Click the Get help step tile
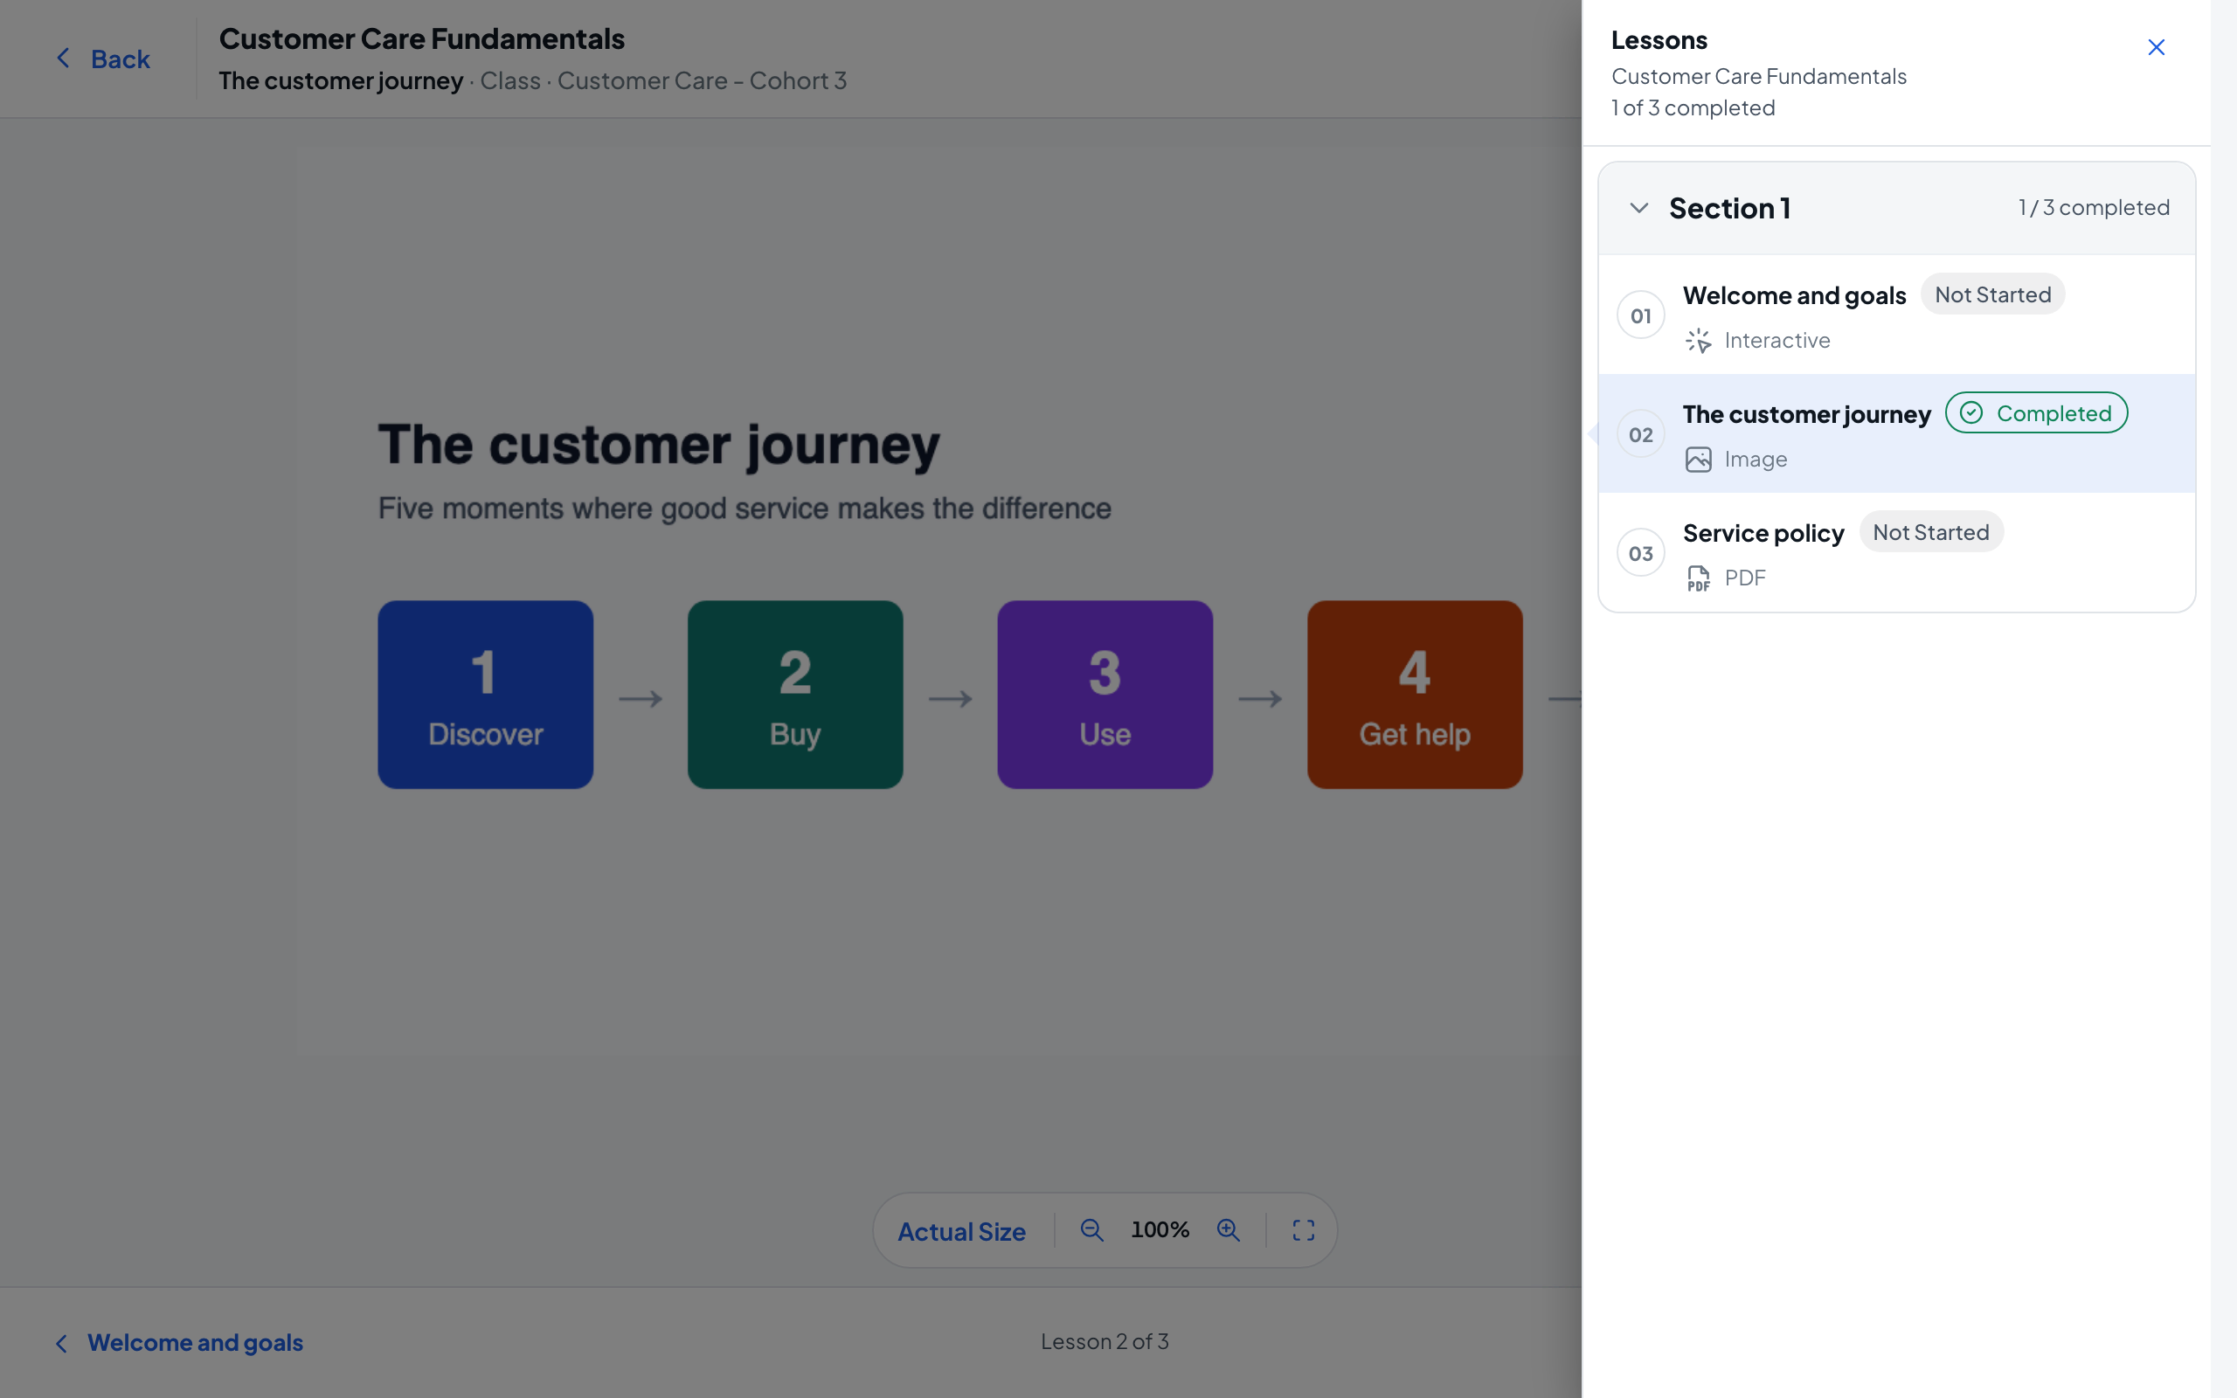The height and width of the screenshot is (1398, 2237). 1415,695
